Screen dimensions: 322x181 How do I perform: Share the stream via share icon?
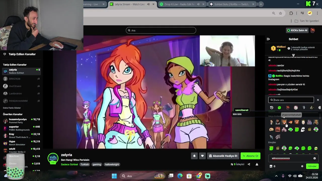coord(249,164)
